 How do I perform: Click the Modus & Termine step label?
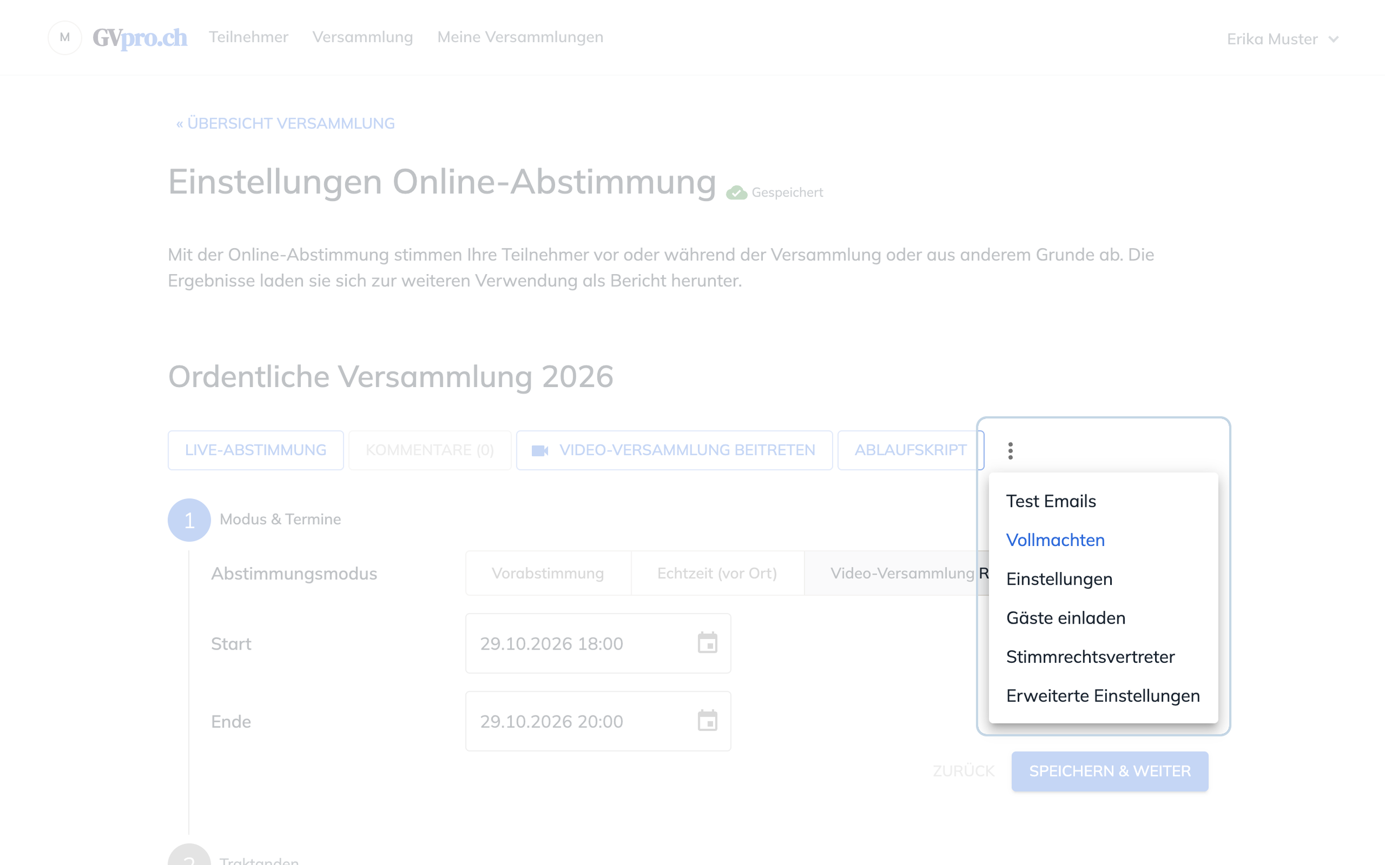click(280, 519)
